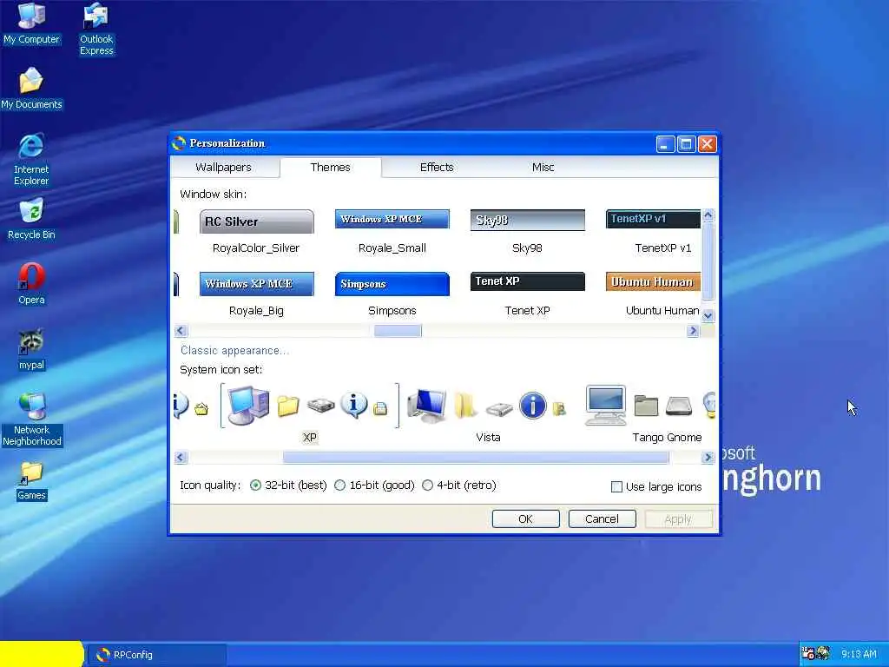
Task: Click the OK button
Action: click(525, 519)
